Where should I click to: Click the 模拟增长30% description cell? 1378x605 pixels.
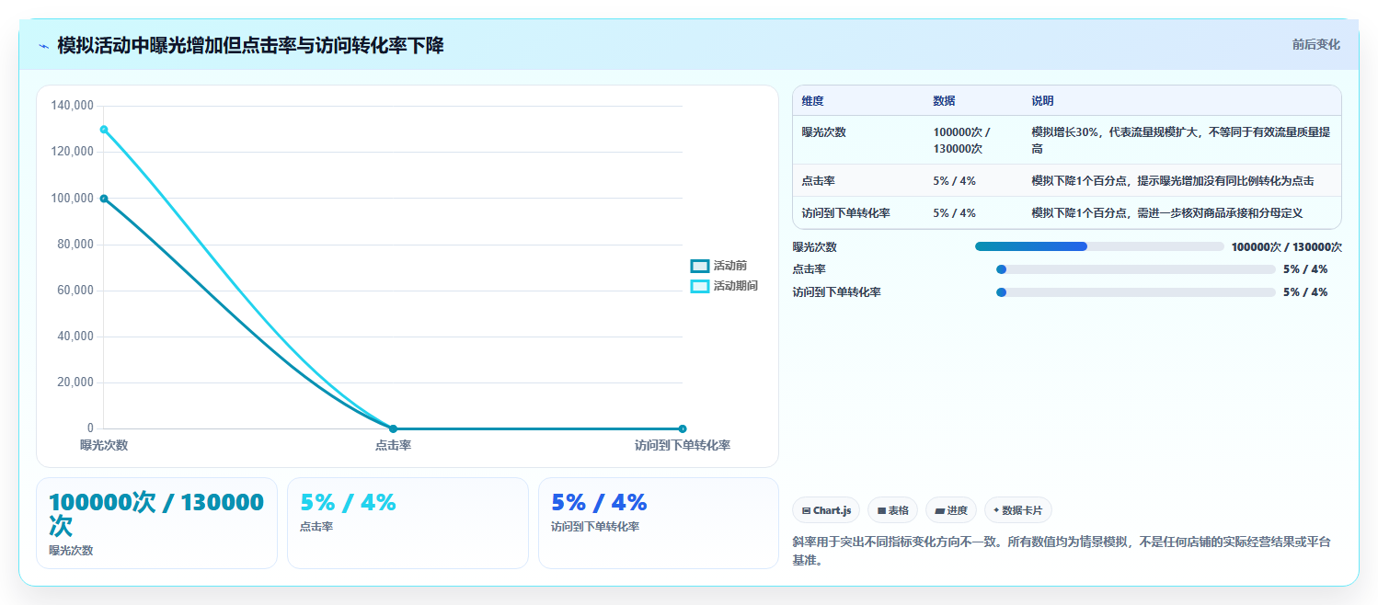1181,140
